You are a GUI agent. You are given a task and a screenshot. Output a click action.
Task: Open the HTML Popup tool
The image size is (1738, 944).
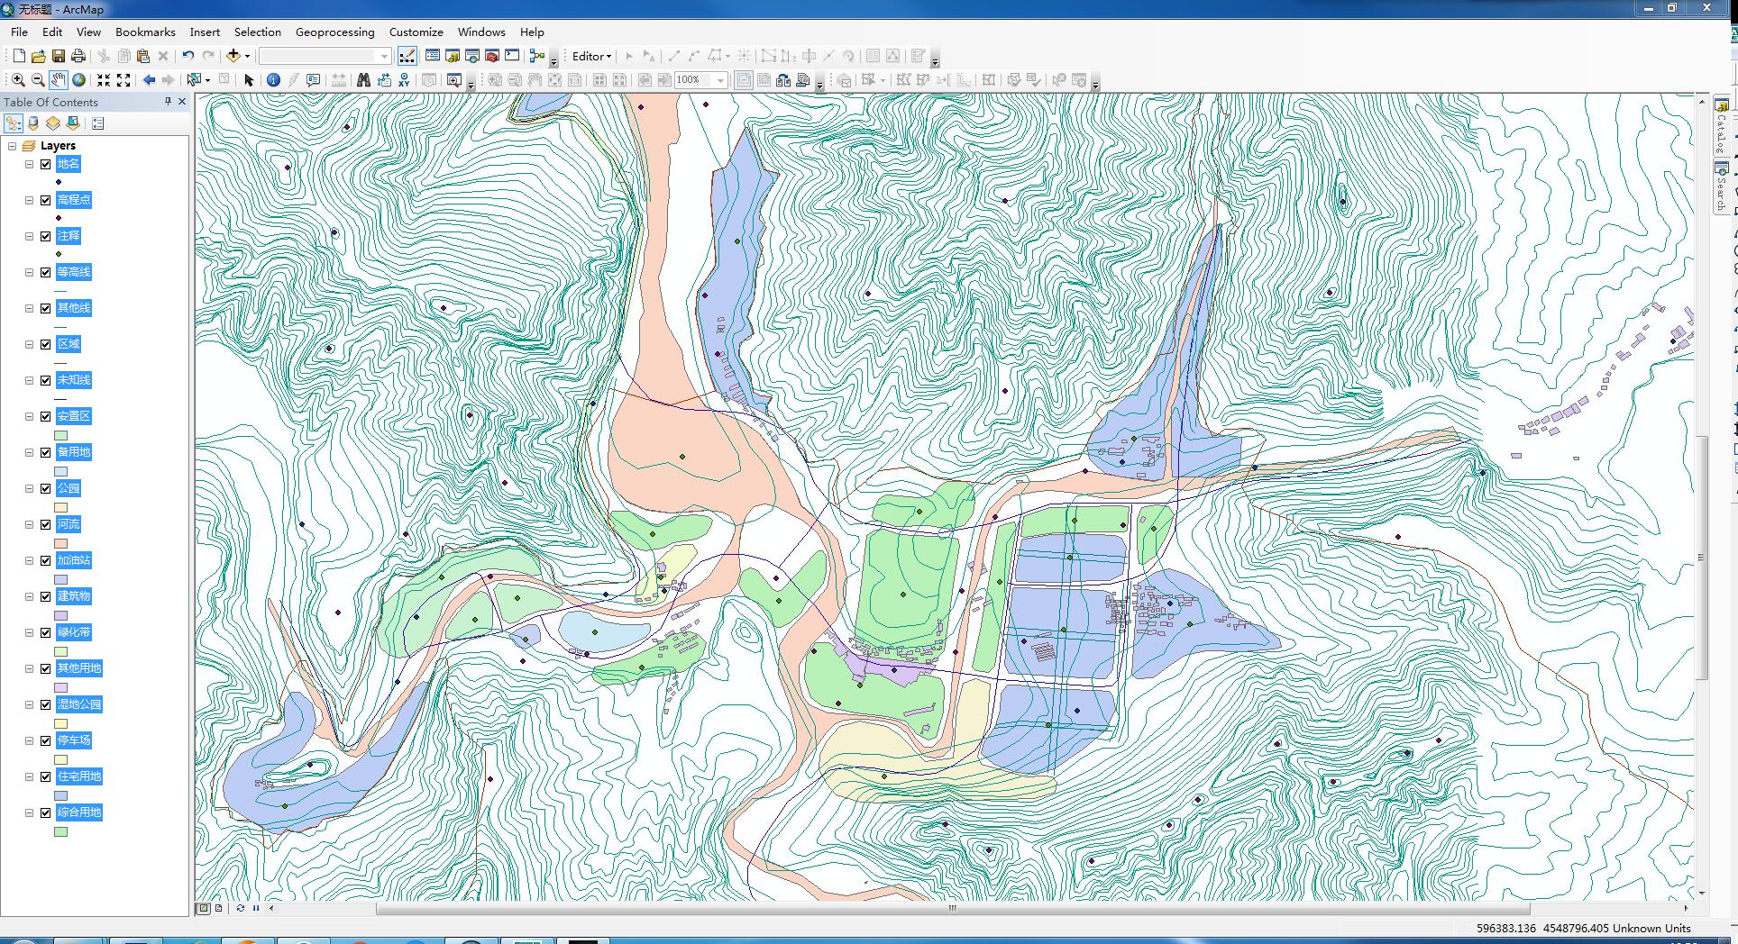click(314, 80)
